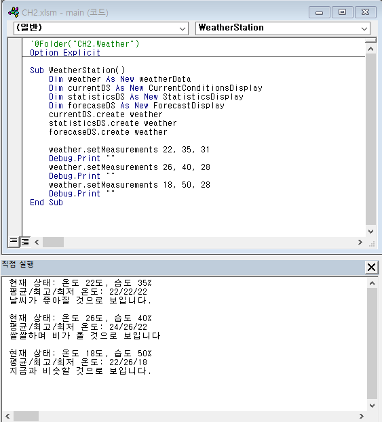Click immediate window scroll up arrow
Screen dimensions: 382x422
[372, 283]
